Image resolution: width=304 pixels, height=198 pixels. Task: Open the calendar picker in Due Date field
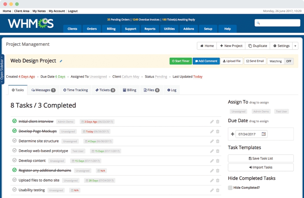point(264,134)
